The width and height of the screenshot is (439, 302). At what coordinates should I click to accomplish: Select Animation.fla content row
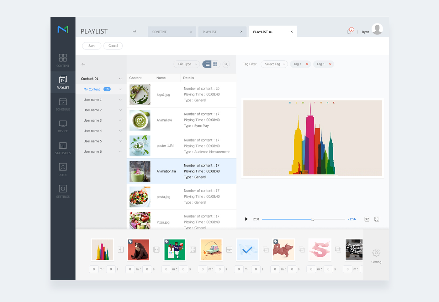182,171
